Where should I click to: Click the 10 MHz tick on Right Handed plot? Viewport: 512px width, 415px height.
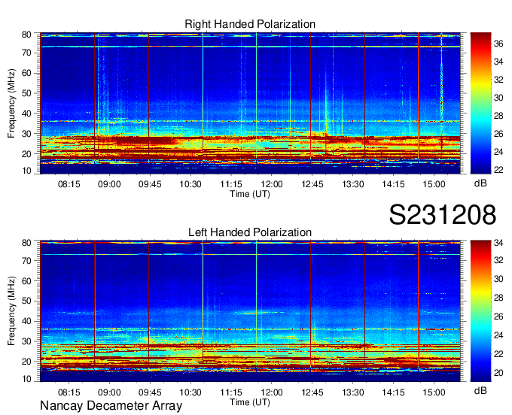[26, 171]
